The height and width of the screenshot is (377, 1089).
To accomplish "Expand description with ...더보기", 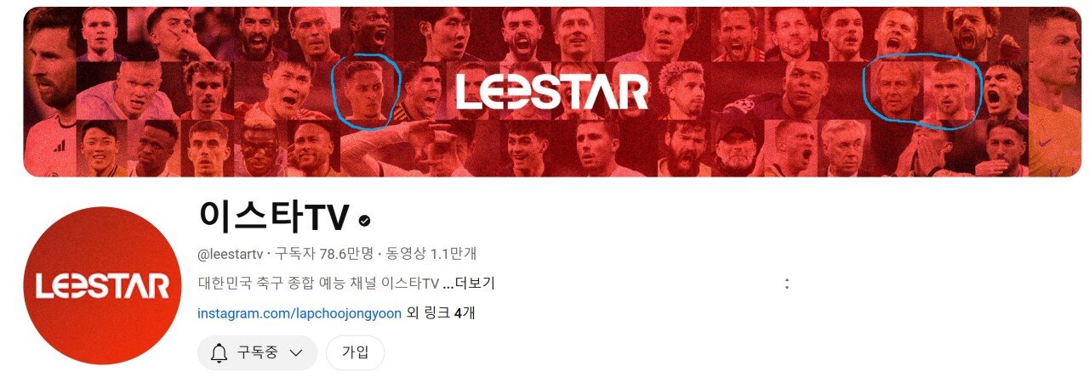I will point(469,284).
